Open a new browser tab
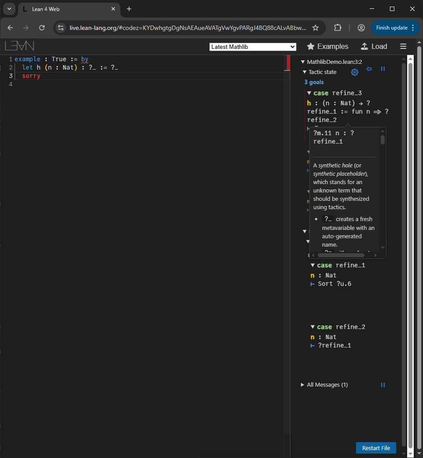The image size is (423, 458). (x=129, y=9)
